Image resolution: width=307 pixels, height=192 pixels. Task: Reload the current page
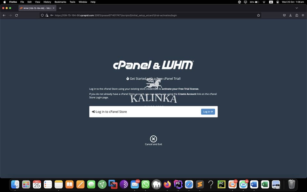16,15
